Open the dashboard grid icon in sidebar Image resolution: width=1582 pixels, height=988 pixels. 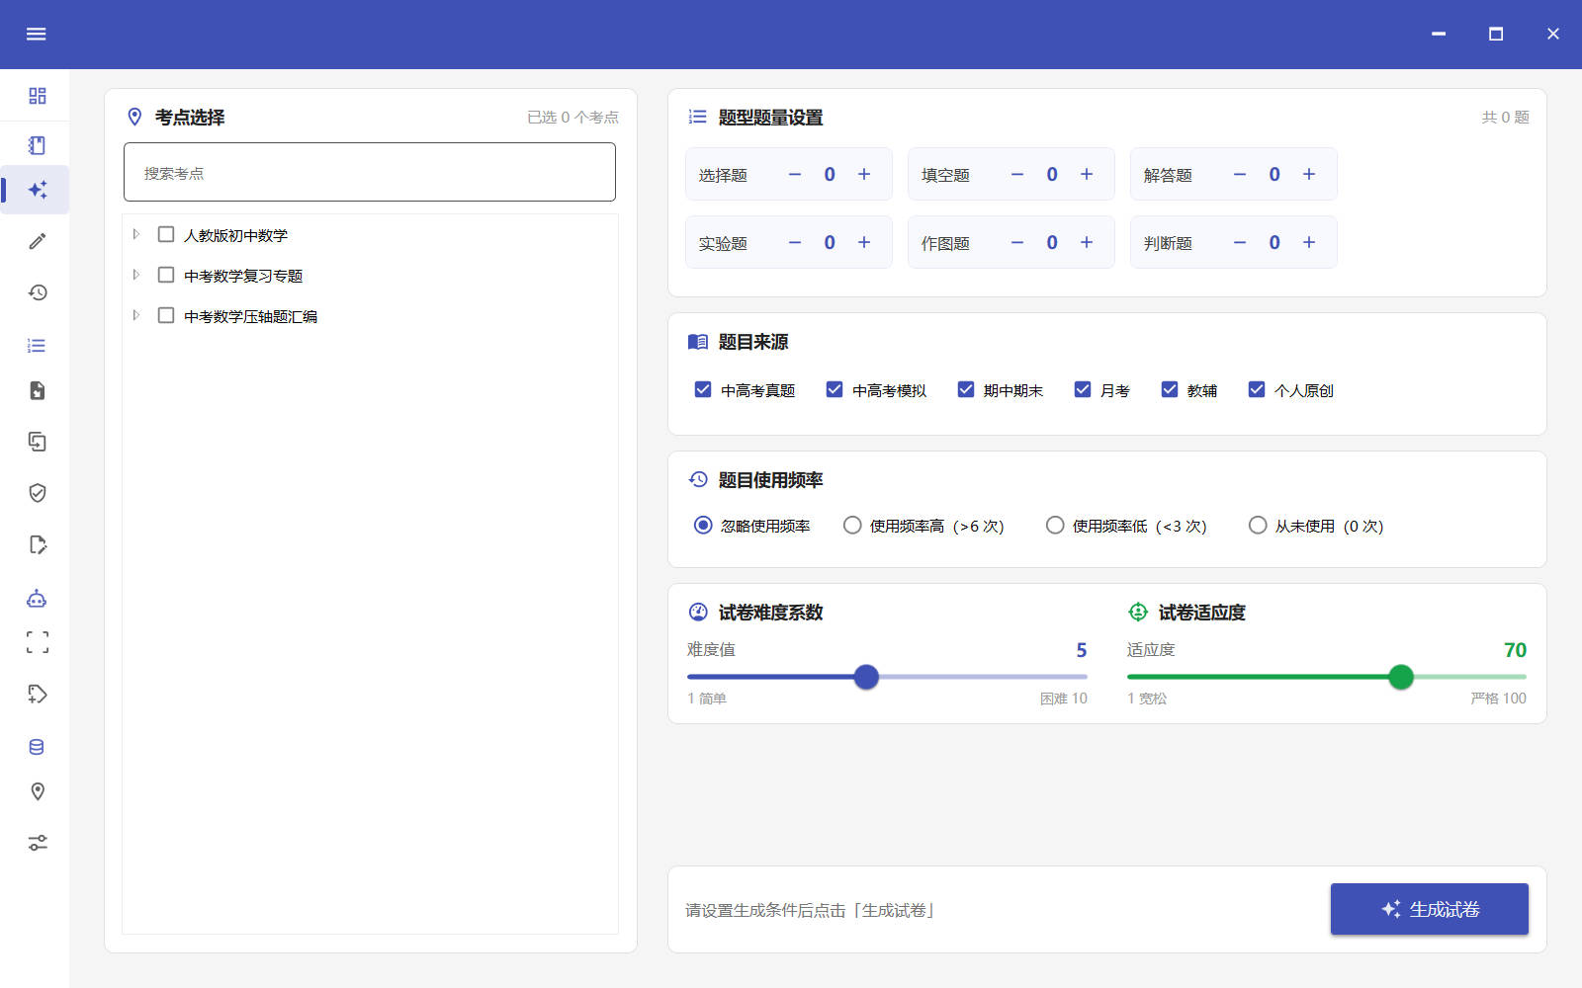pyautogui.click(x=38, y=96)
